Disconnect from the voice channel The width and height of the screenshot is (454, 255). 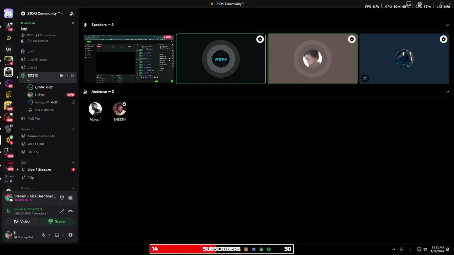coord(71,211)
